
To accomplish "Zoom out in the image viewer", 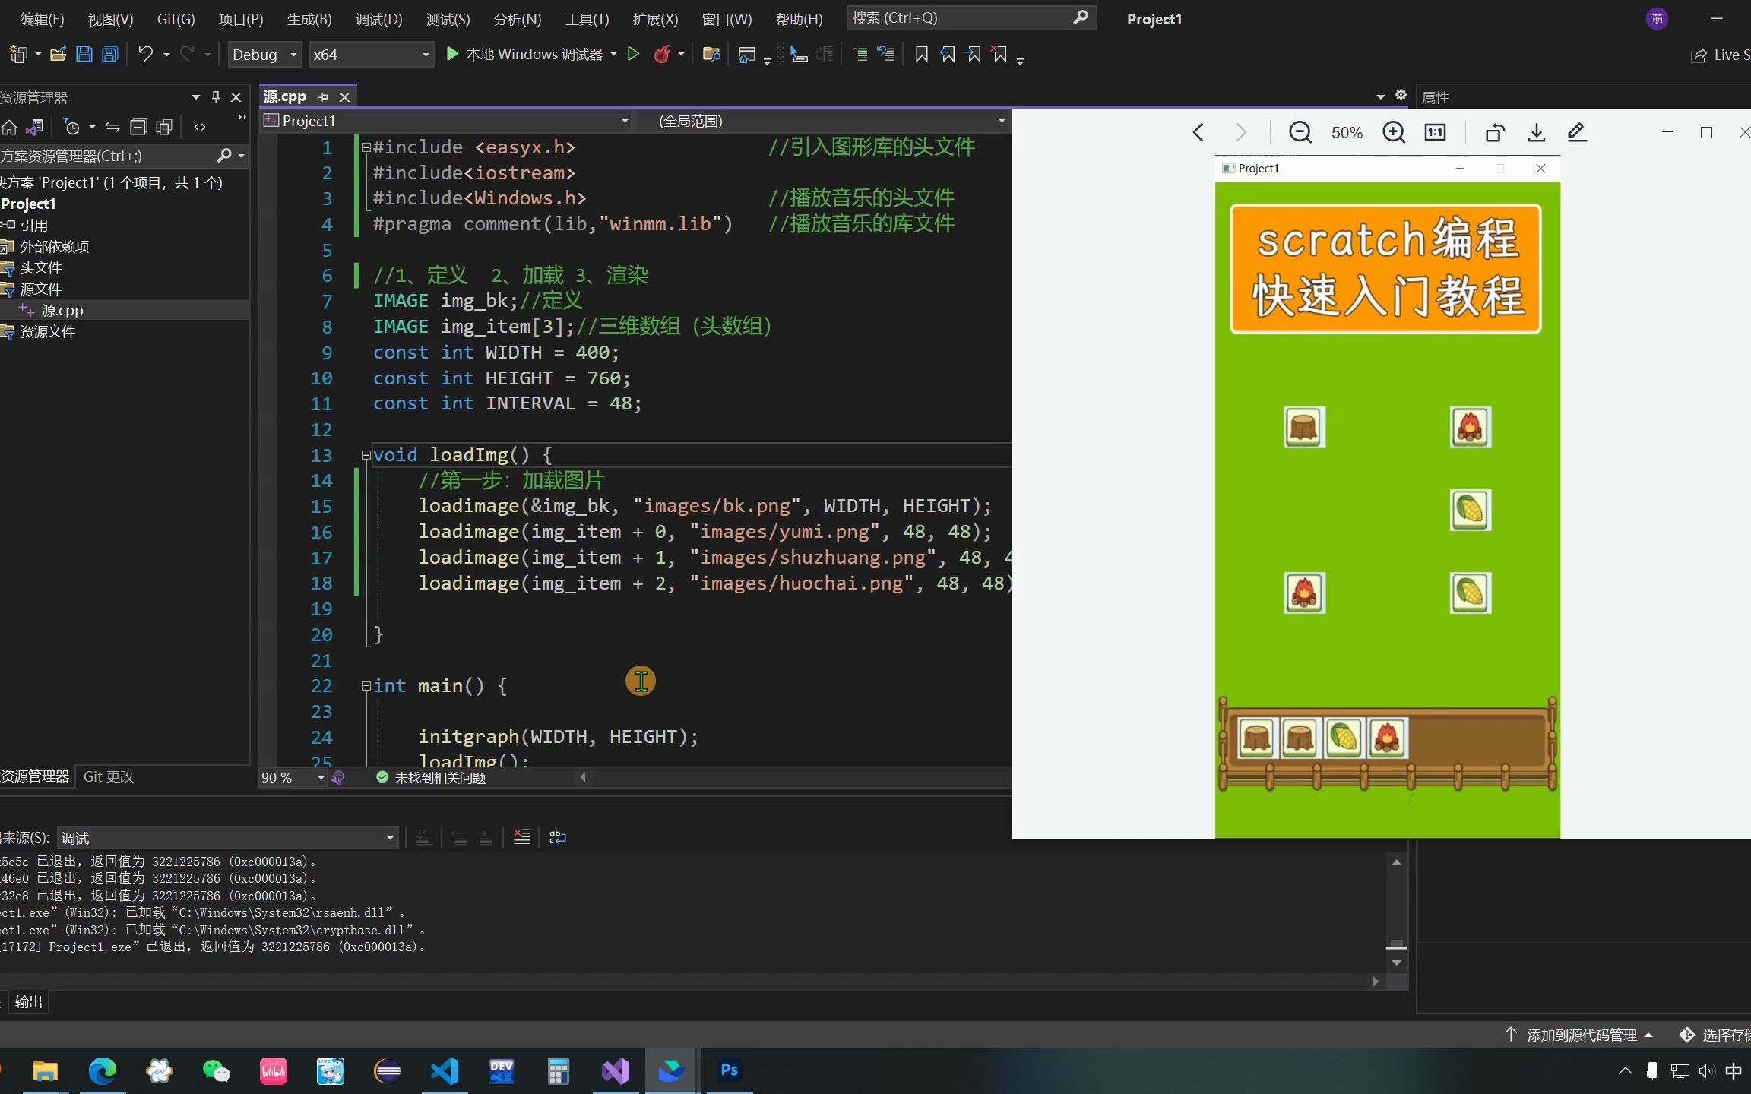I will [x=1300, y=133].
